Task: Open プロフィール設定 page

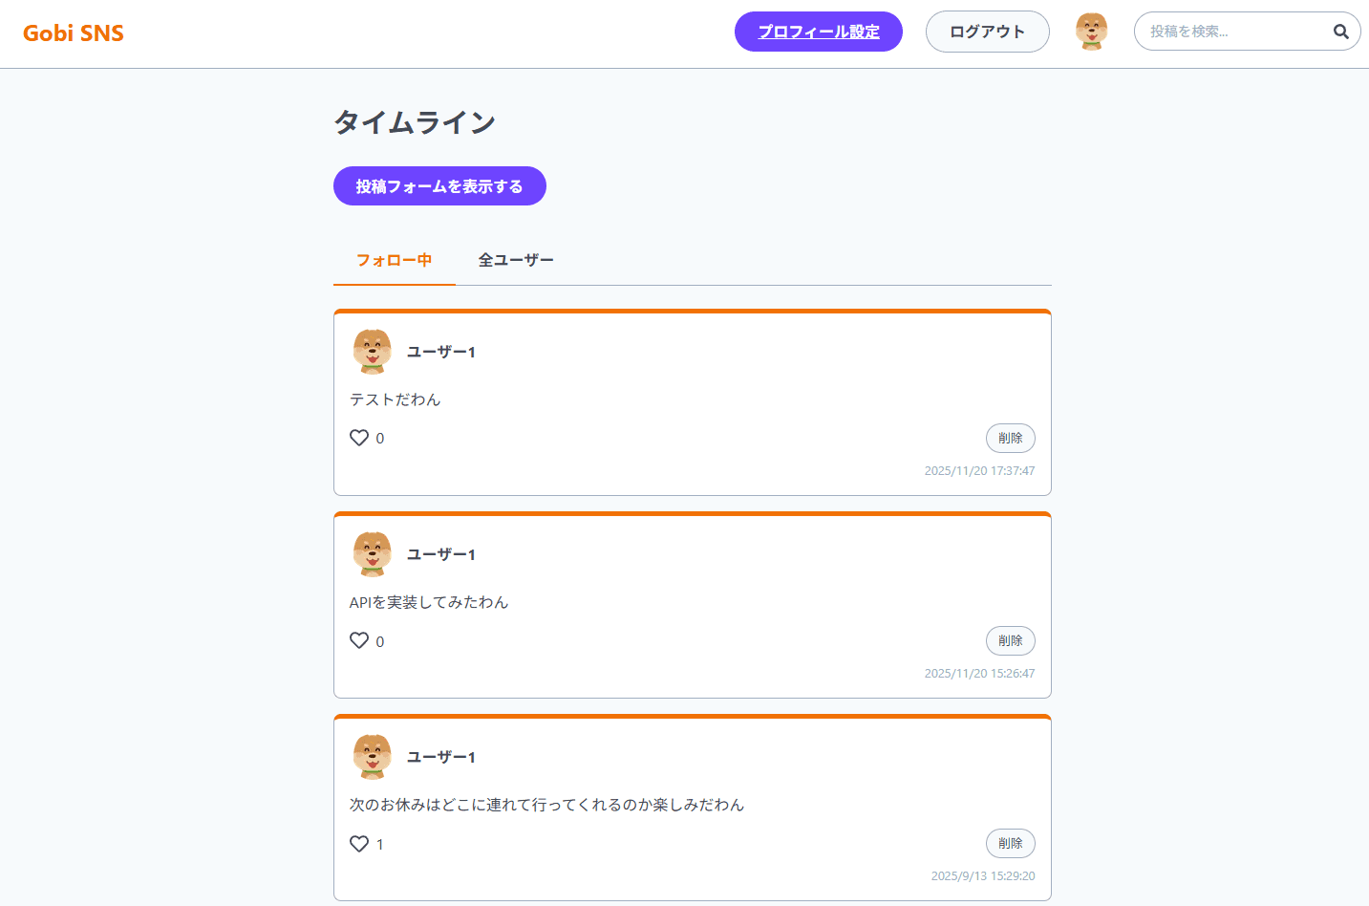Action: pos(819,32)
